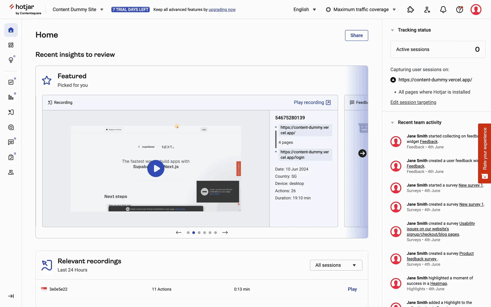Click the Edit session targeting link
Image resolution: width=491 pixels, height=307 pixels.
tap(413, 102)
